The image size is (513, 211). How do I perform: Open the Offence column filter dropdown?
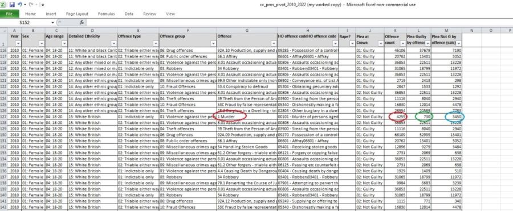[274, 43]
